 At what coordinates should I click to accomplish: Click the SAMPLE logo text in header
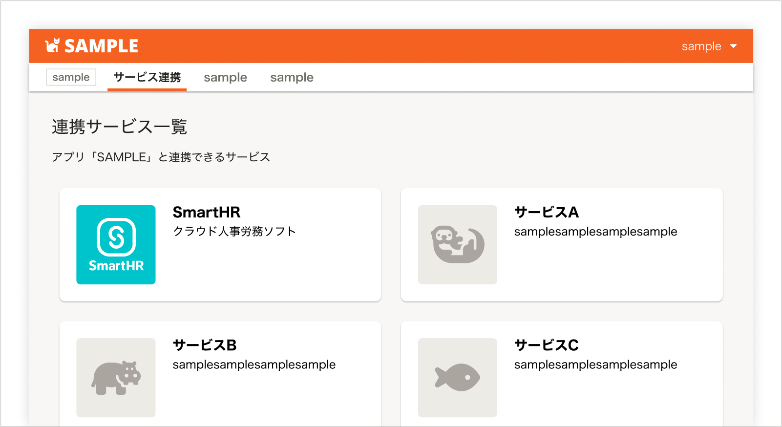(x=101, y=46)
